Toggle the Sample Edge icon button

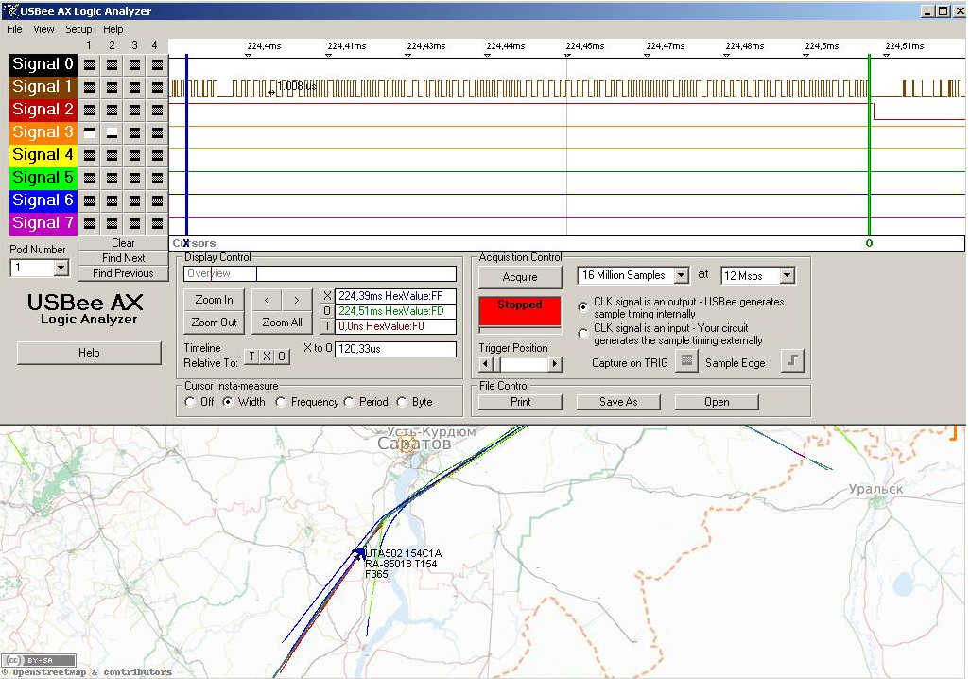coord(792,361)
